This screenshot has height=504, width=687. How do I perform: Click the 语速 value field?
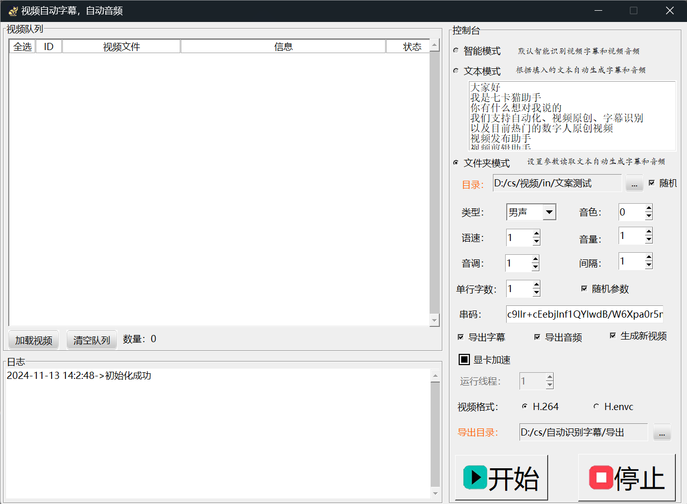click(519, 237)
